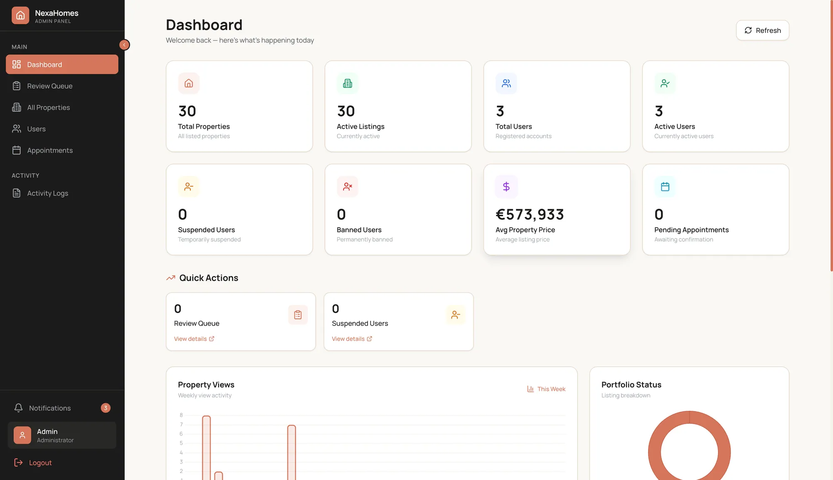Viewport: 833px width, 480px height.
Task: Click the page vertical scrollbar
Action: pyautogui.click(x=831, y=136)
